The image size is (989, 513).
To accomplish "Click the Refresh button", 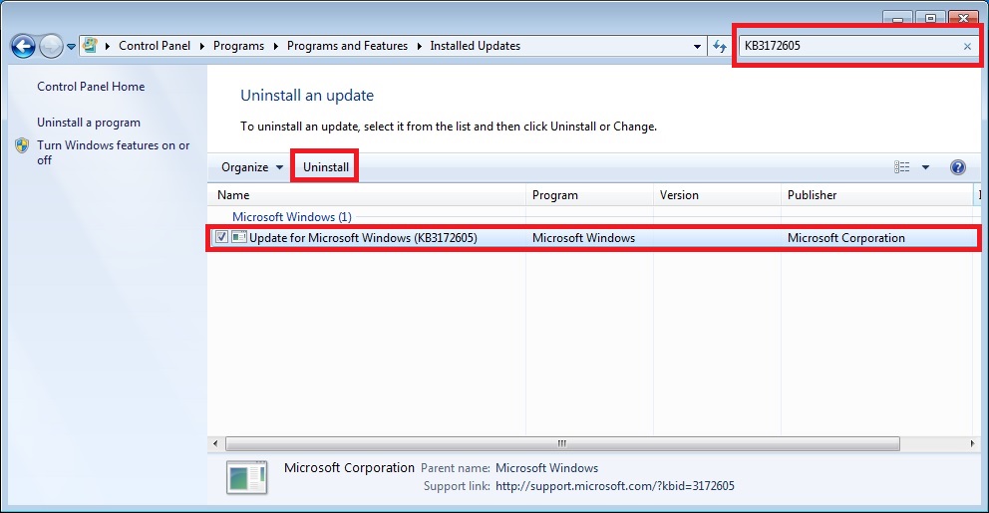I will point(720,46).
